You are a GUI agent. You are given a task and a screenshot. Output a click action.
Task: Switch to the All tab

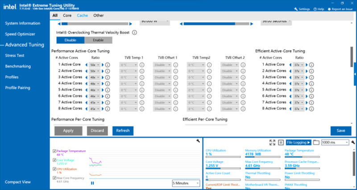(55, 16)
